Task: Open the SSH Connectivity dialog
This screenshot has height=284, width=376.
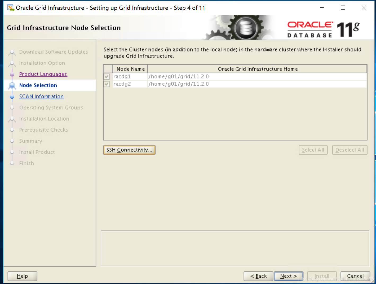Action: pos(129,150)
